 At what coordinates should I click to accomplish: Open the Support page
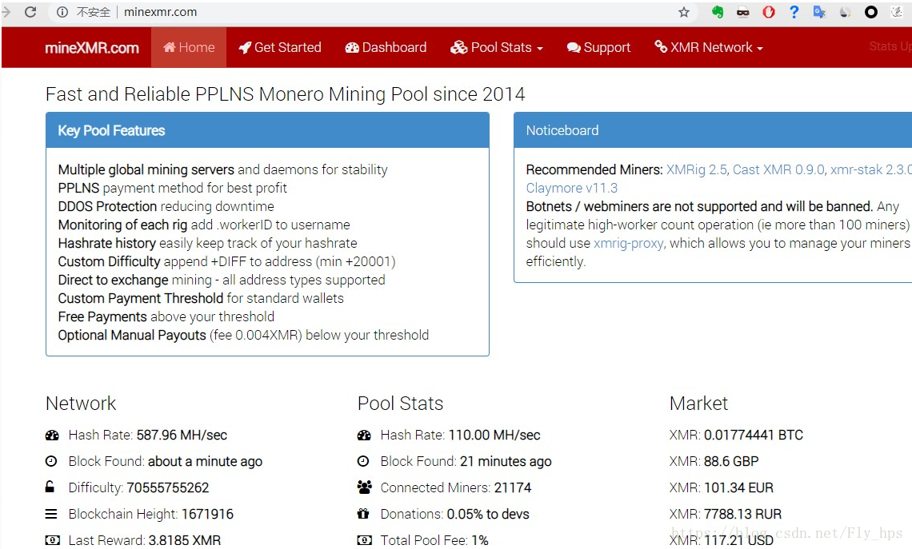tap(598, 47)
